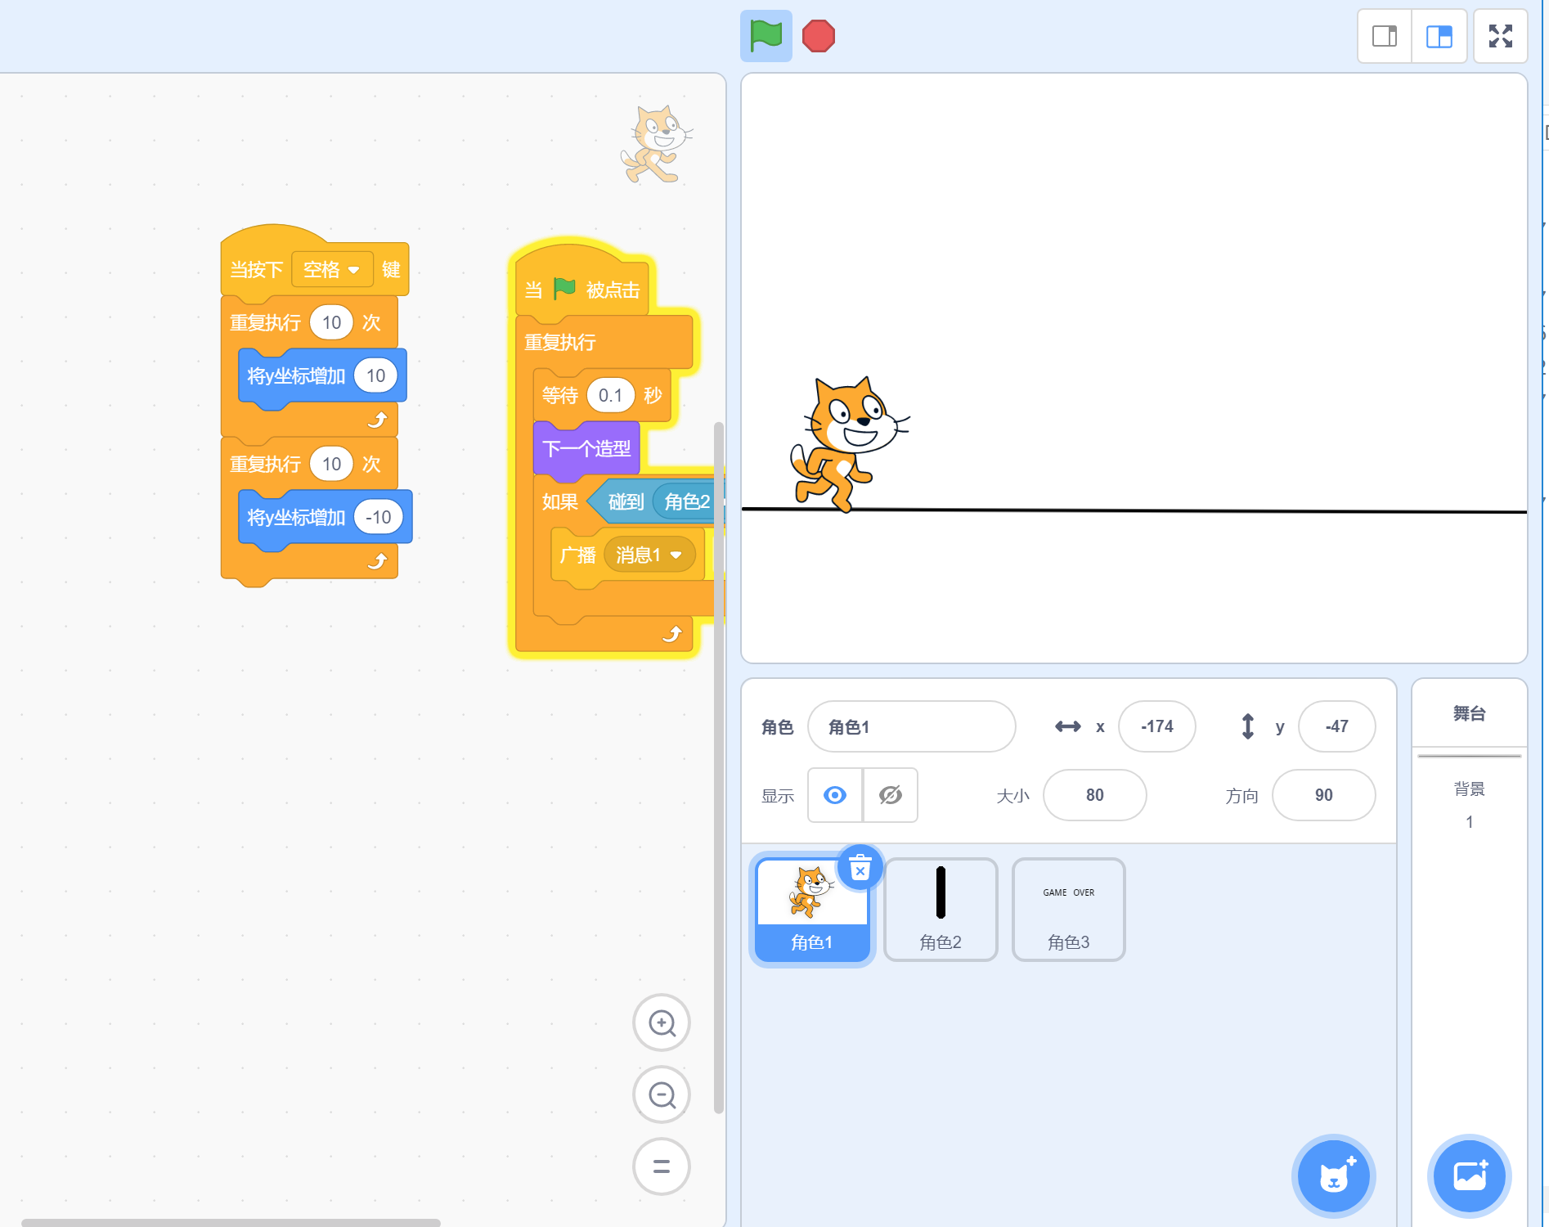Zoom out the code workspace
The width and height of the screenshot is (1549, 1227).
(x=662, y=1094)
